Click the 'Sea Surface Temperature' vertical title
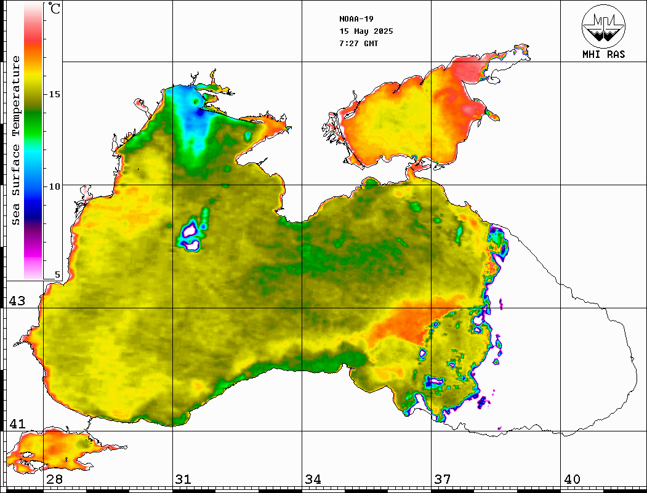The width and height of the screenshot is (647, 493). pos(15,140)
